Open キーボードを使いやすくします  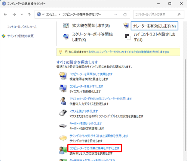(x=86, y=124)
